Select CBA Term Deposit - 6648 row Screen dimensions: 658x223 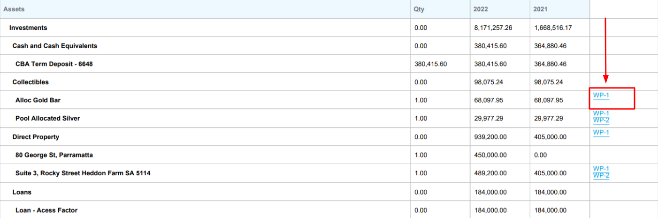[x=54, y=64]
